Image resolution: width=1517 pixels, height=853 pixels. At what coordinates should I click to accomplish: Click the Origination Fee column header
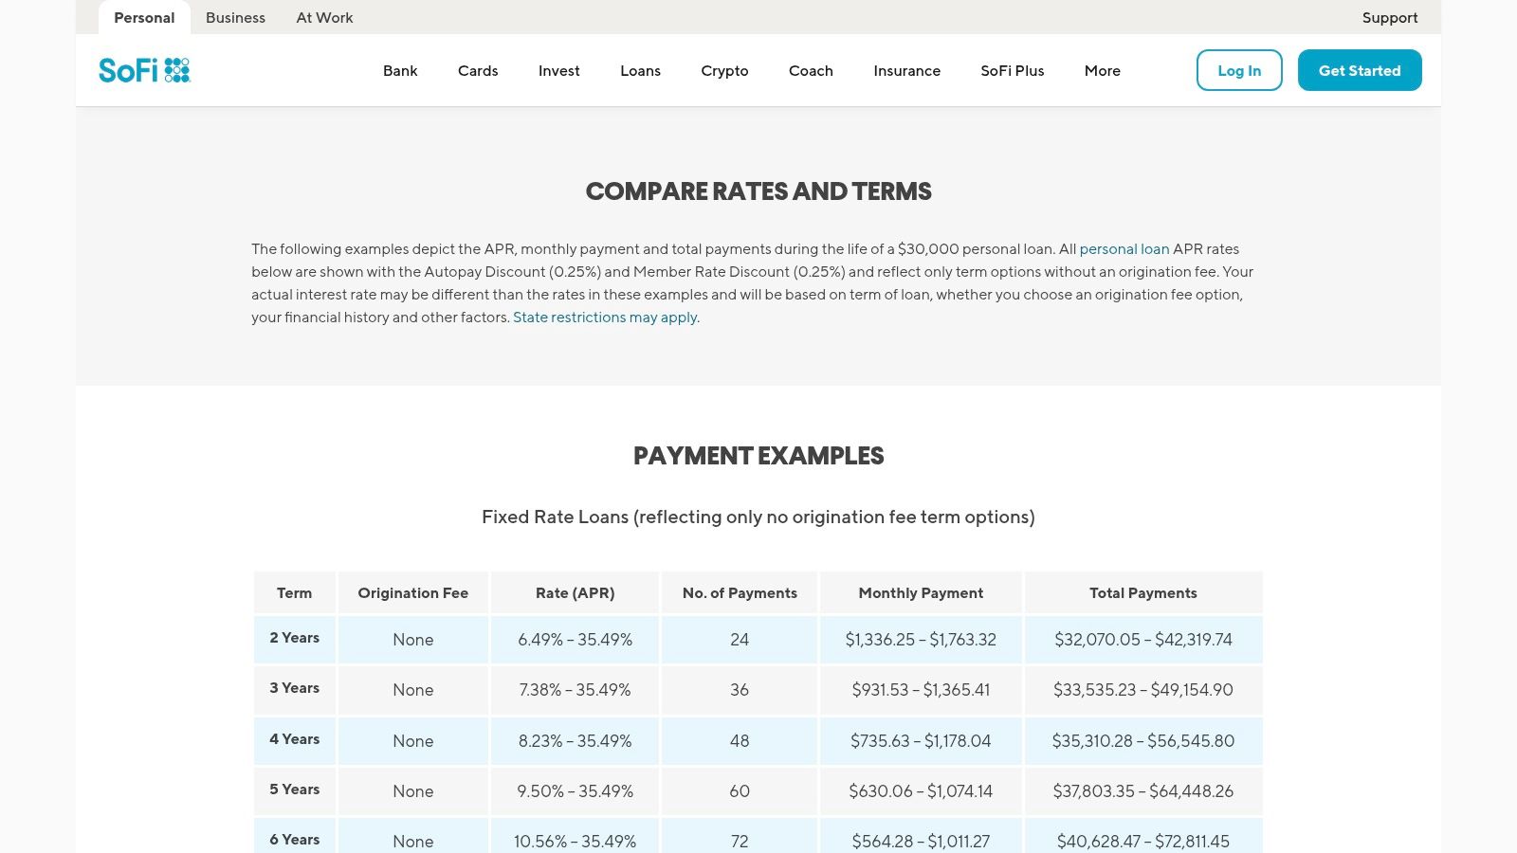point(413,592)
